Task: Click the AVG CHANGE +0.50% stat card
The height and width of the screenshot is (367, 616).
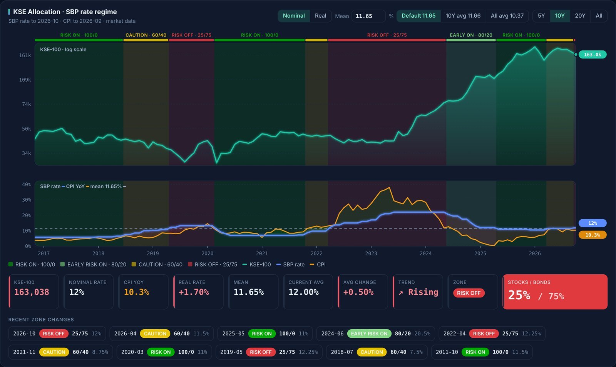Action: pyautogui.click(x=363, y=292)
